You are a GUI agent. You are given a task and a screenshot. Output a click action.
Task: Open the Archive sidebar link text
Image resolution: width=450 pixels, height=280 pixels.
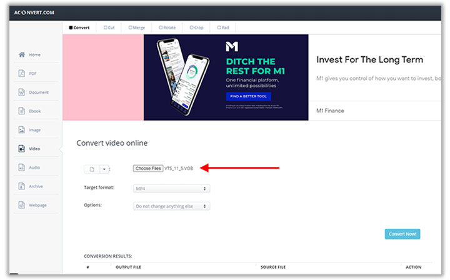[36, 186]
